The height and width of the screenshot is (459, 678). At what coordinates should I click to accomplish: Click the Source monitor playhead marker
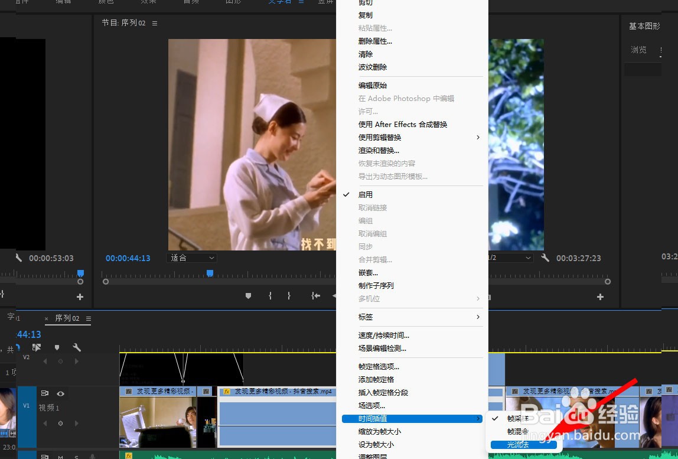click(x=80, y=273)
